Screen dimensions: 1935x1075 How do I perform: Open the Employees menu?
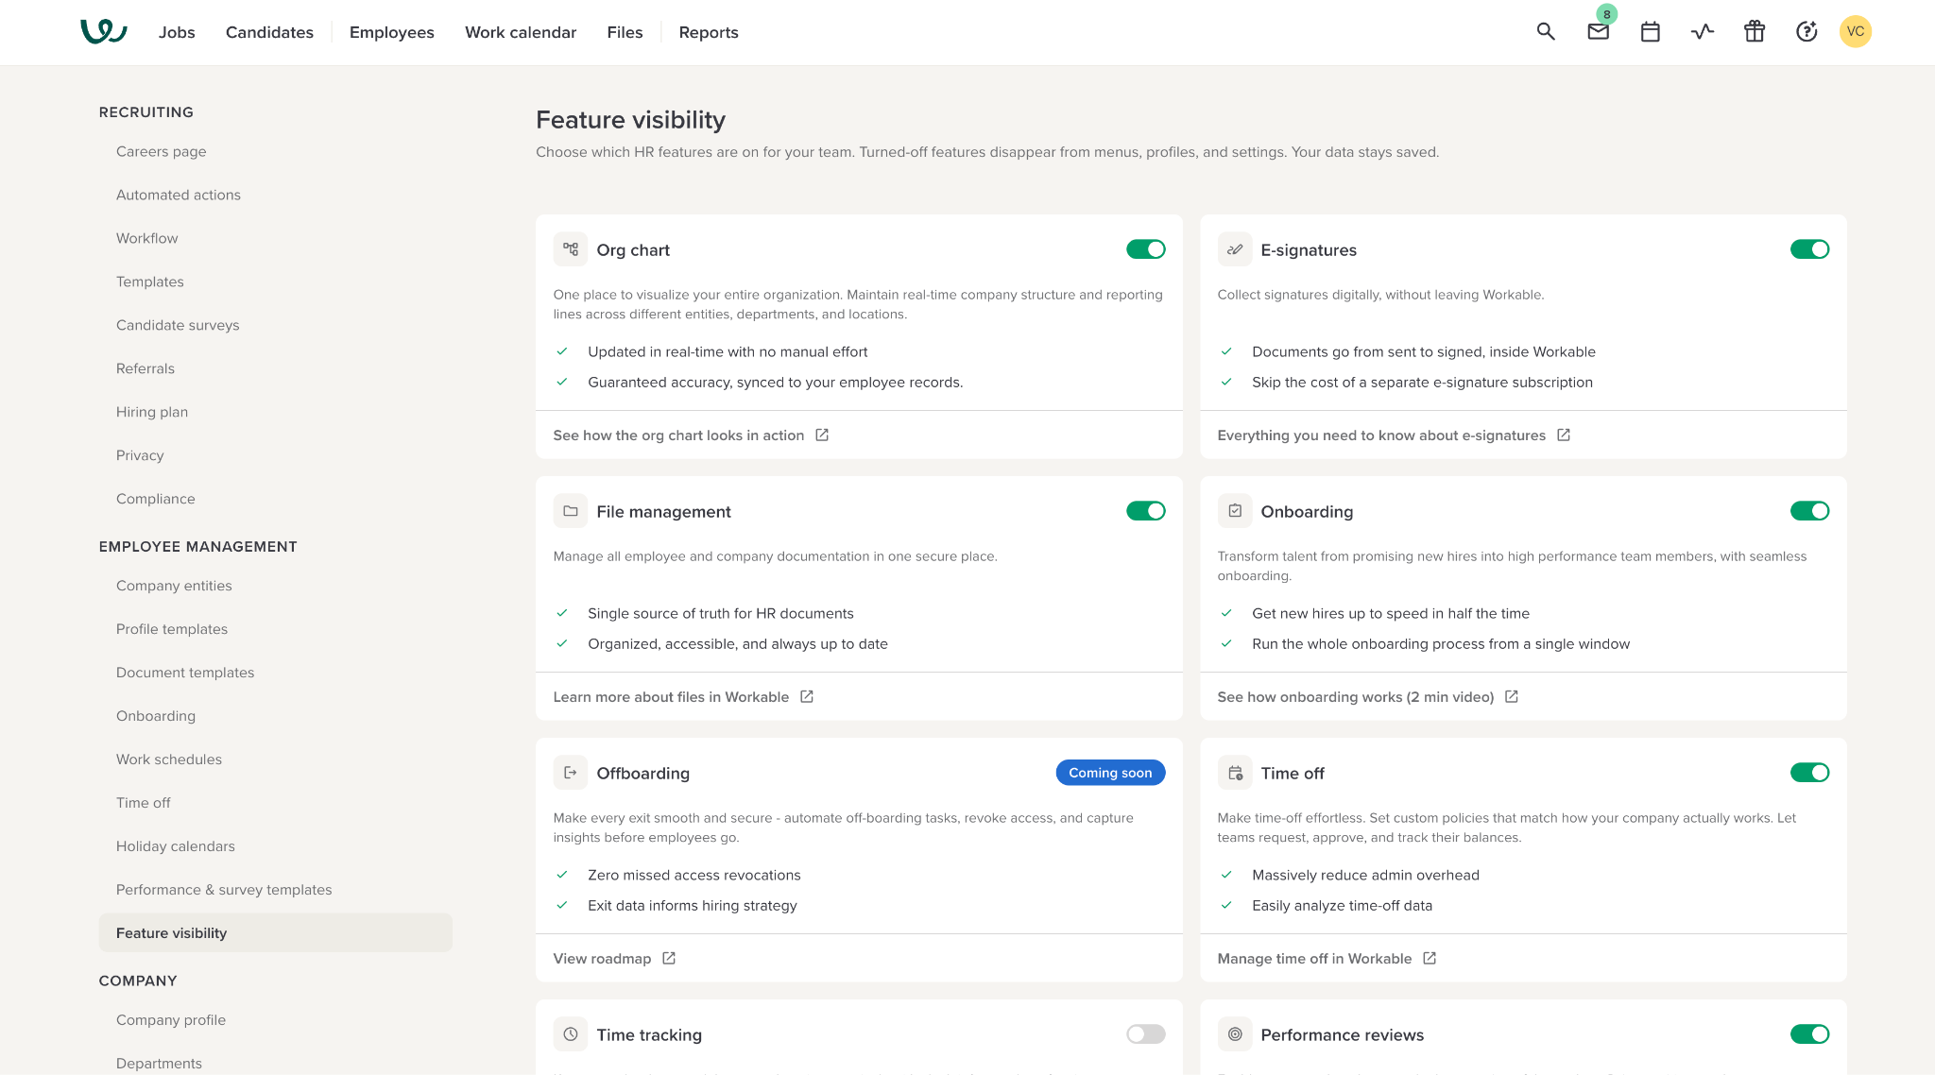tap(391, 32)
